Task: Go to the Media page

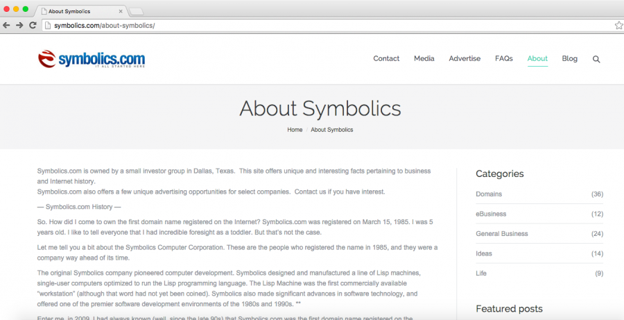Action: pyautogui.click(x=424, y=59)
